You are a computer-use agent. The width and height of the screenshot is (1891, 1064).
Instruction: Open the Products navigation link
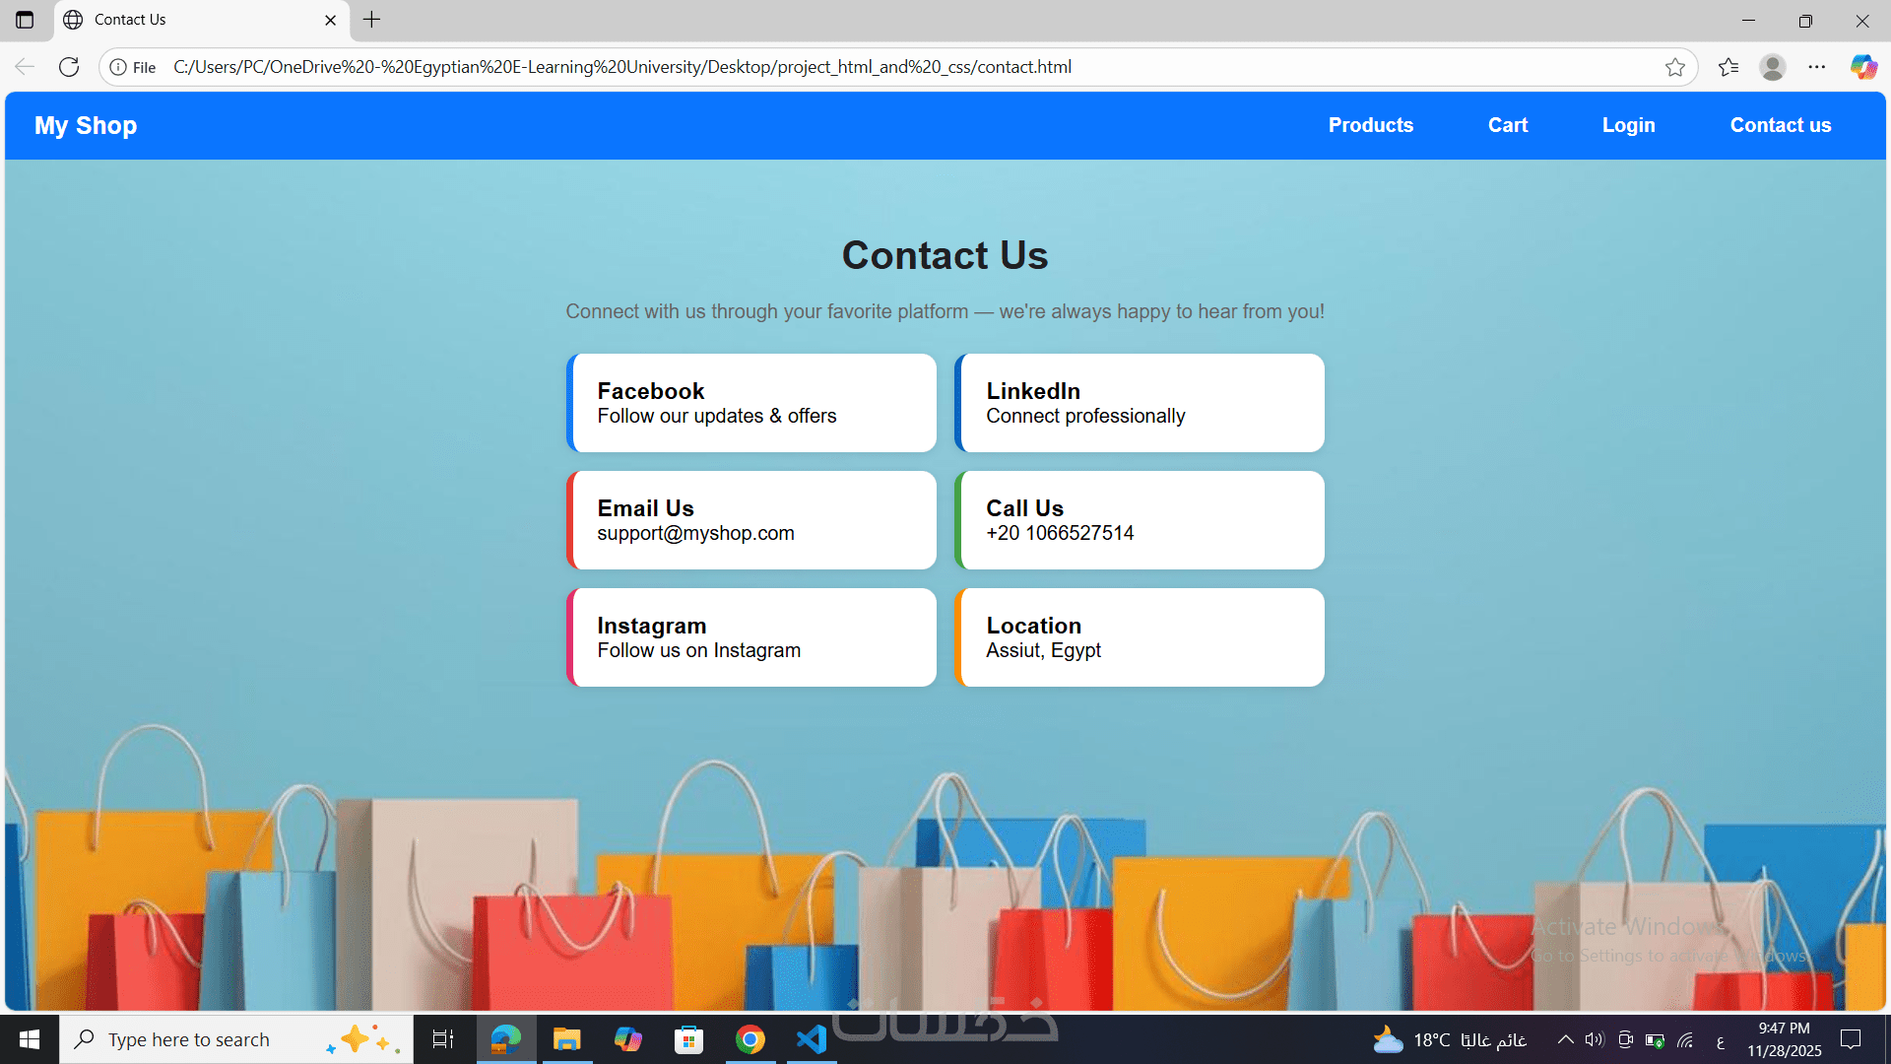(x=1370, y=125)
